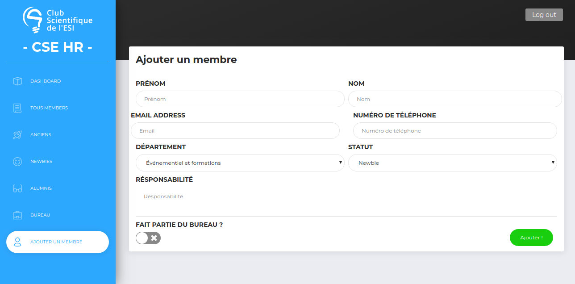Toggle the Fait partie du bureau switch
Viewport: 575px width, 284px height.
pos(148,238)
